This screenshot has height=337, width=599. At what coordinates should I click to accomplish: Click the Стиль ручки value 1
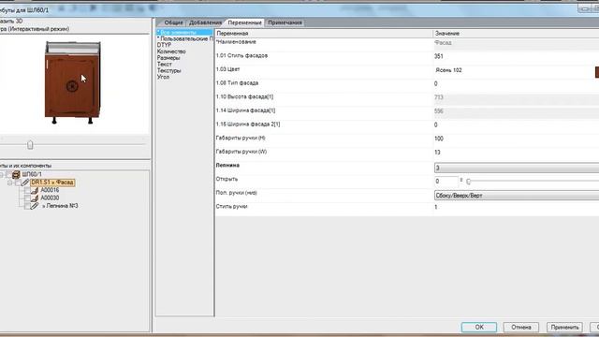(x=436, y=207)
